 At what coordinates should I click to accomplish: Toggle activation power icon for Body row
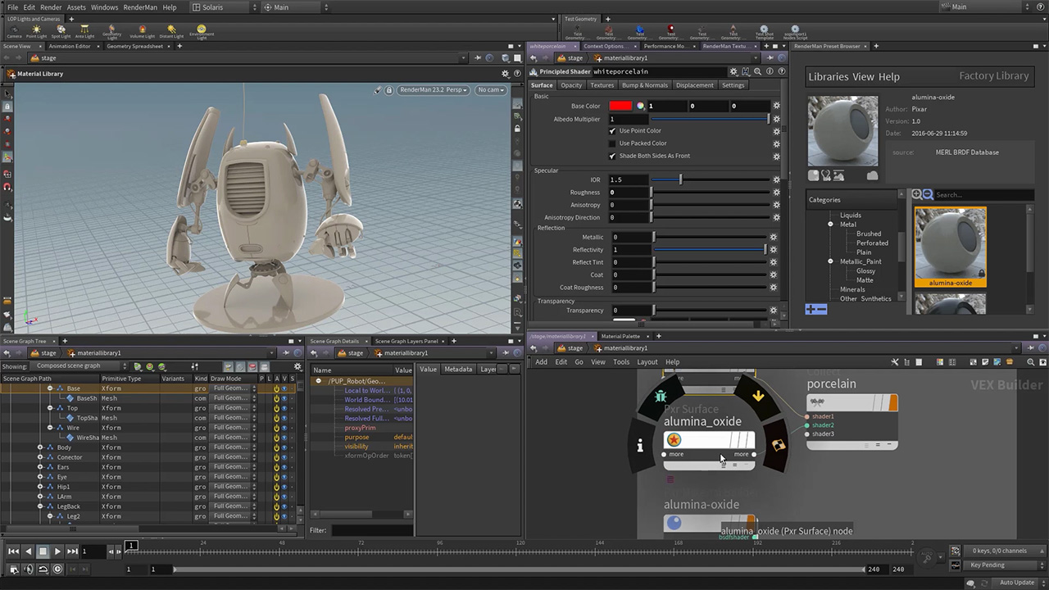(276, 447)
